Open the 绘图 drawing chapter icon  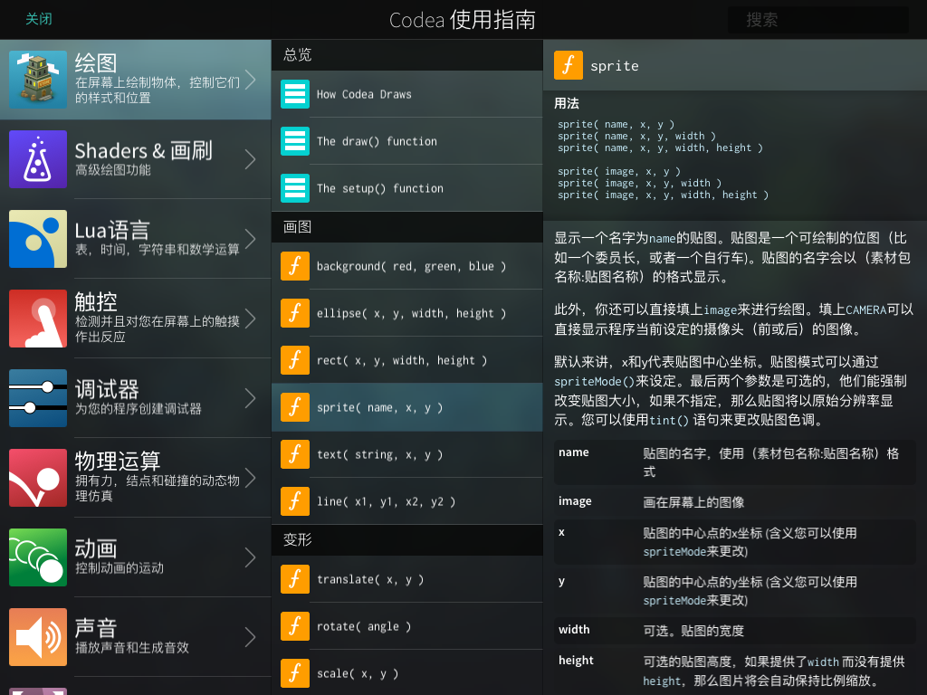click(38, 80)
